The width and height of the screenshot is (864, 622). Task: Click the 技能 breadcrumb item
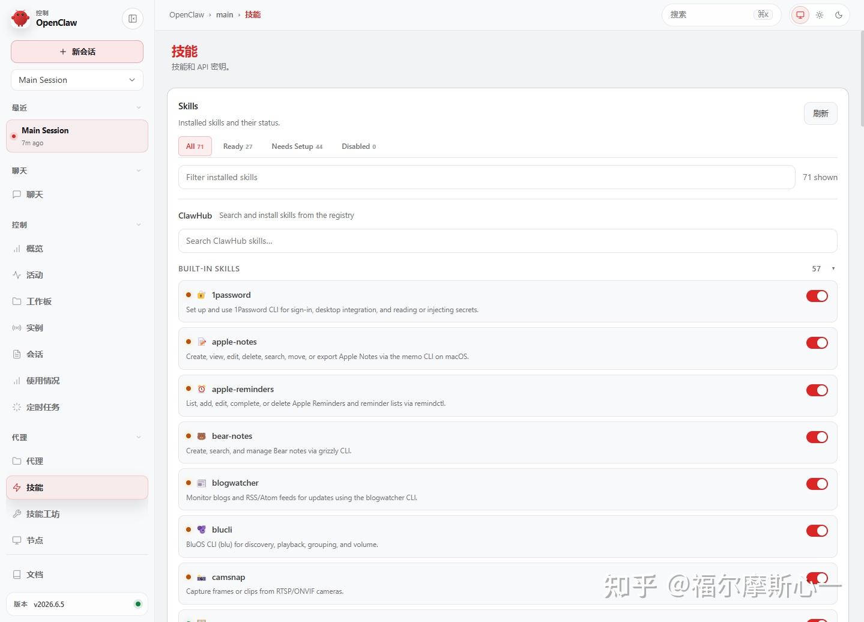click(x=253, y=14)
